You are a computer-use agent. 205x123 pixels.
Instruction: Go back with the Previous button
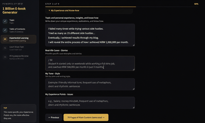(54, 117)
